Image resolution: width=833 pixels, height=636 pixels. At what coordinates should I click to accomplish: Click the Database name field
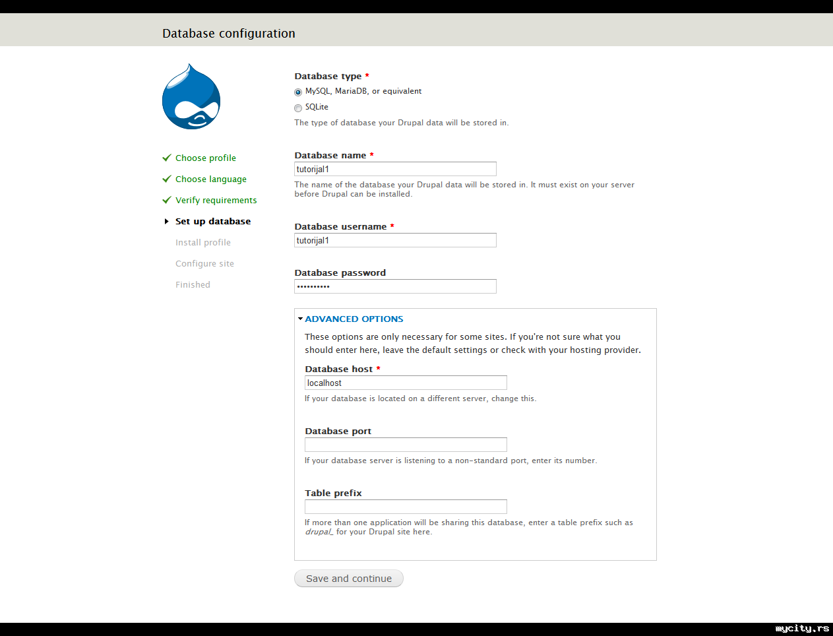(x=395, y=169)
